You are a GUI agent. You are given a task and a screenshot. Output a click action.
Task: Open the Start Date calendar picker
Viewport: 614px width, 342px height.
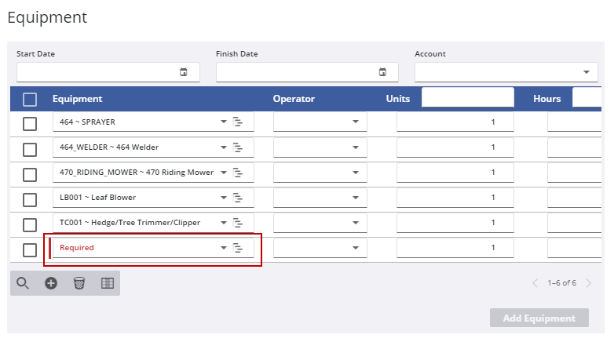[183, 72]
